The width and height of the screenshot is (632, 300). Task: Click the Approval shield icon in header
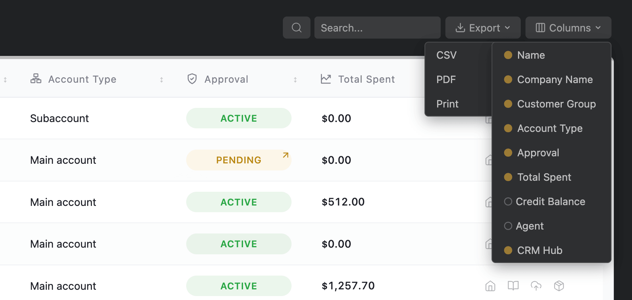coord(192,79)
